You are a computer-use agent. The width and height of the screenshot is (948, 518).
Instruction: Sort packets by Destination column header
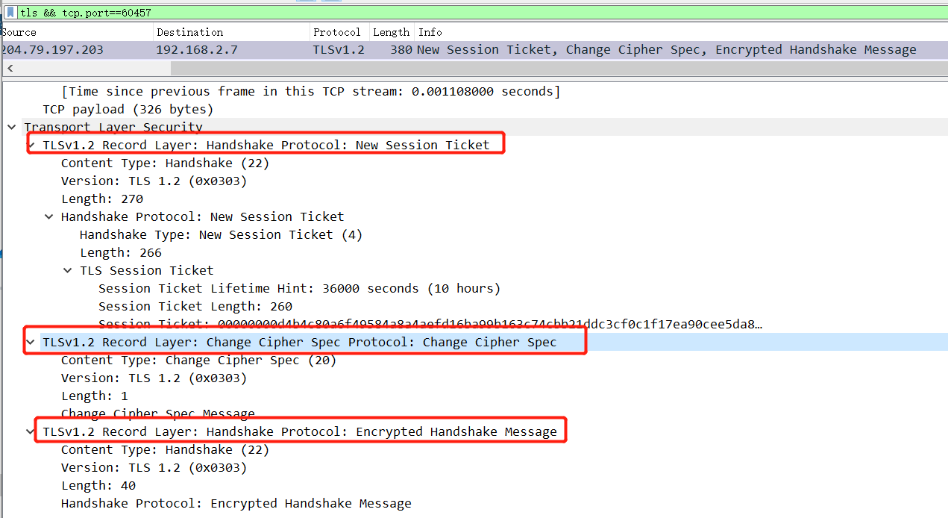pos(189,32)
